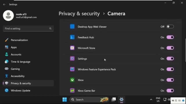Click the Desktop App Web Viewer label
The width and height of the screenshot is (186, 104).
click(x=92, y=27)
